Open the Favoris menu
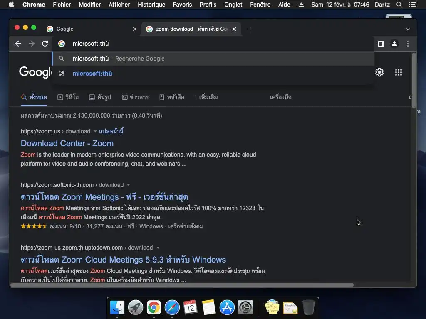426x319 pixels. coord(182,5)
